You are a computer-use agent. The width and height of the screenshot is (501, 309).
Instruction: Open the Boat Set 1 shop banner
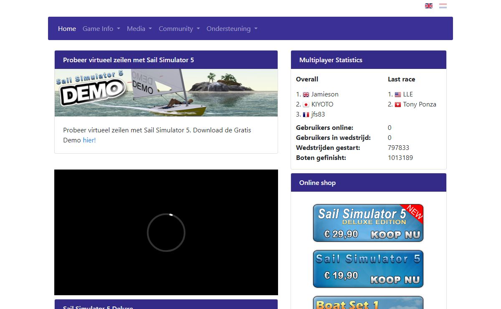click(368, 302)
